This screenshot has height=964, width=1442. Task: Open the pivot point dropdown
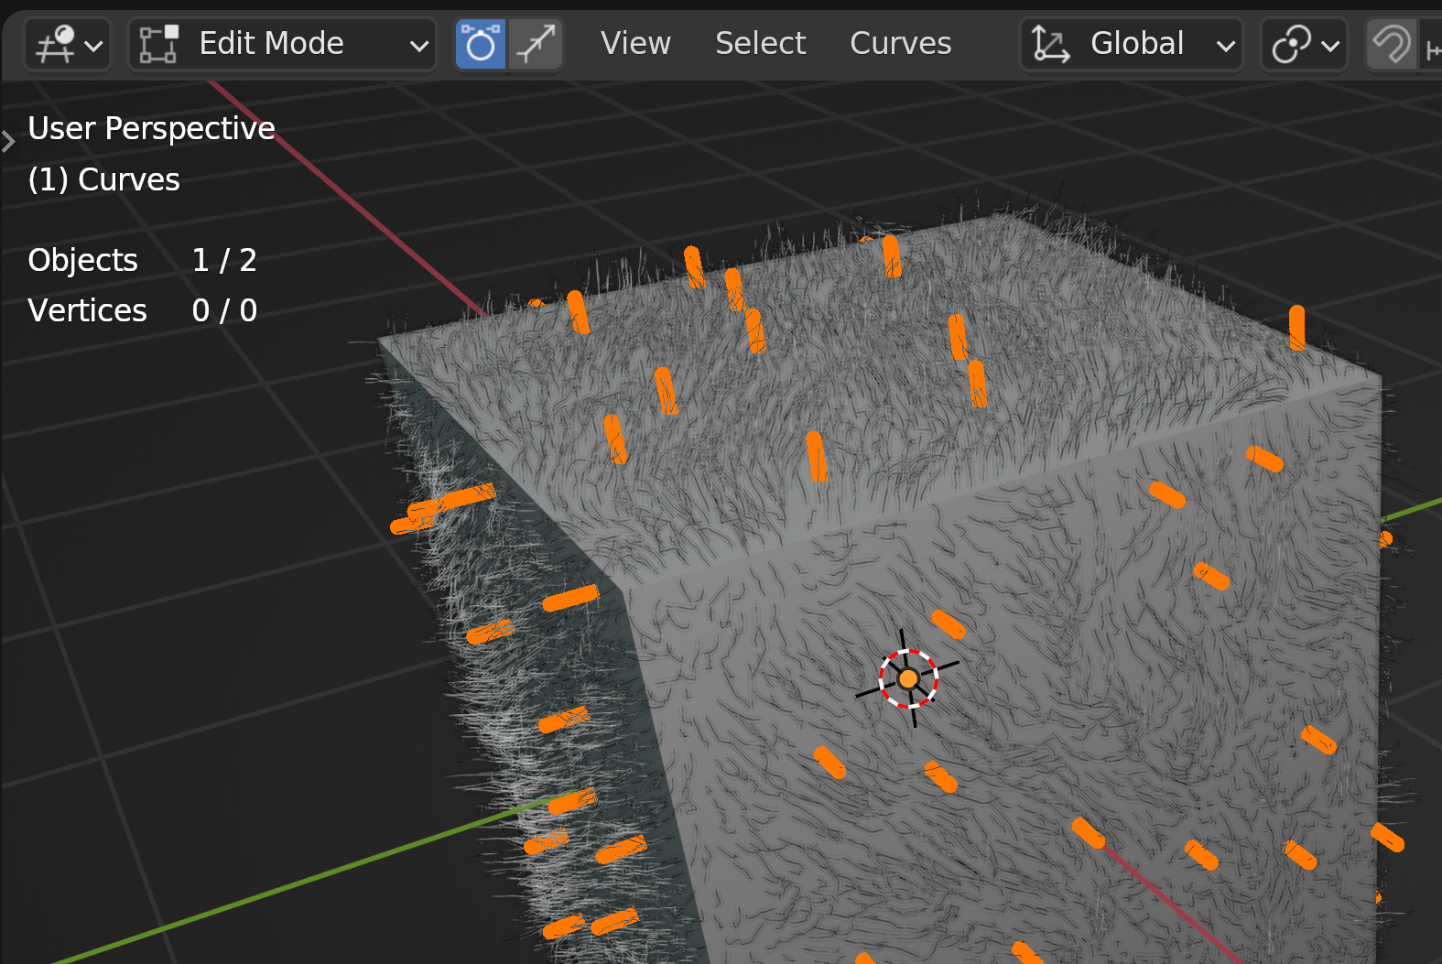[1305, 44]
